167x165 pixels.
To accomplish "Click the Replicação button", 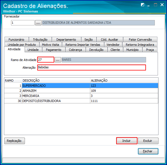I will [14, 141].
